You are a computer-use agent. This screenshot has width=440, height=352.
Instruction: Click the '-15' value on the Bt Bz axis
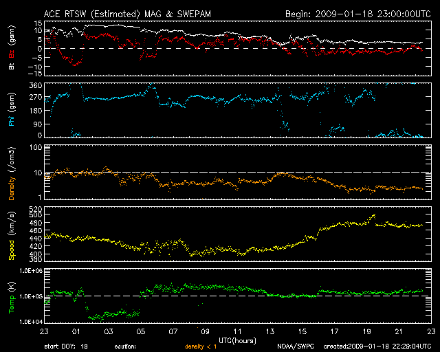(35, 74)
